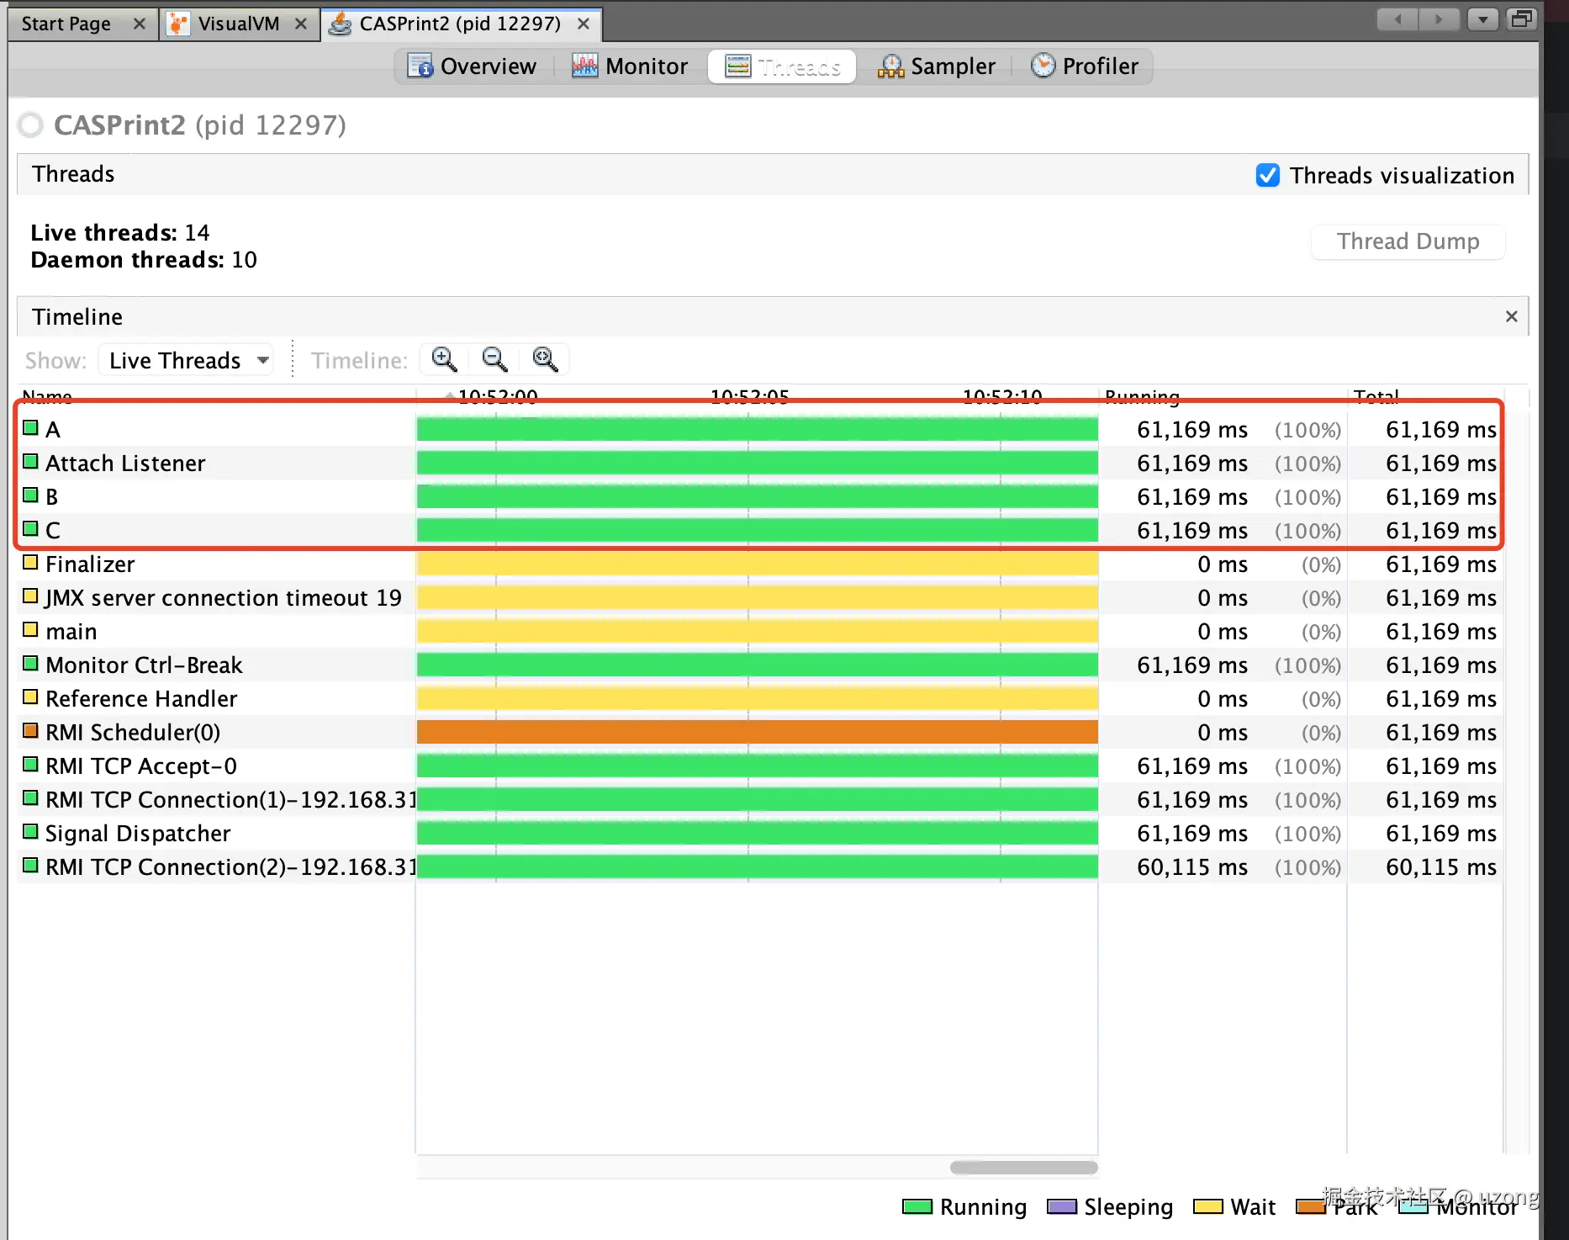This screenshot has width=1569, height=1240.
Task: Select the RMI Scheduler(0) thread row
Action: click(x=760, y=732)
